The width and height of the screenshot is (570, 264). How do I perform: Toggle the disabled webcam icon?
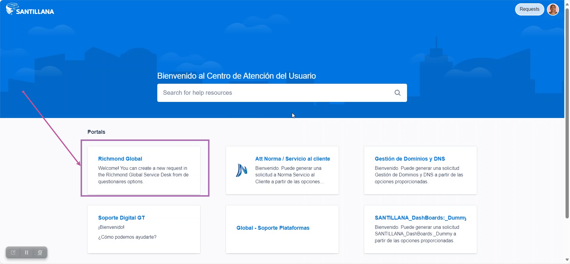(40, 252)
